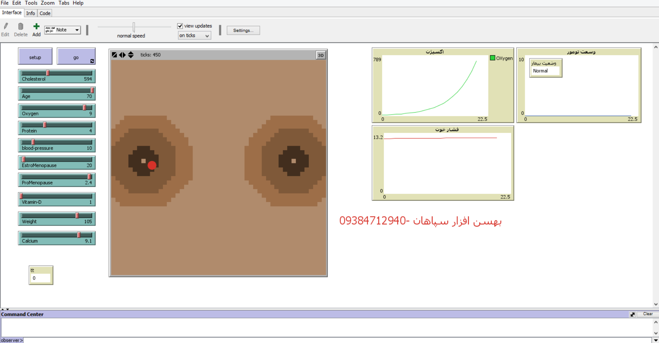Open the Settings dialog
Screen dimensions: 659x343
pos(243,30)
